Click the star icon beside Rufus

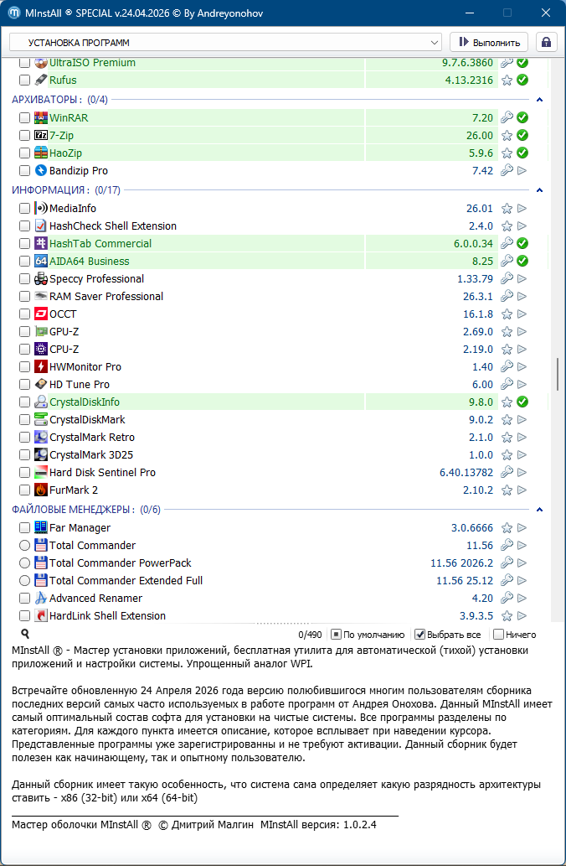click(507, 80)
